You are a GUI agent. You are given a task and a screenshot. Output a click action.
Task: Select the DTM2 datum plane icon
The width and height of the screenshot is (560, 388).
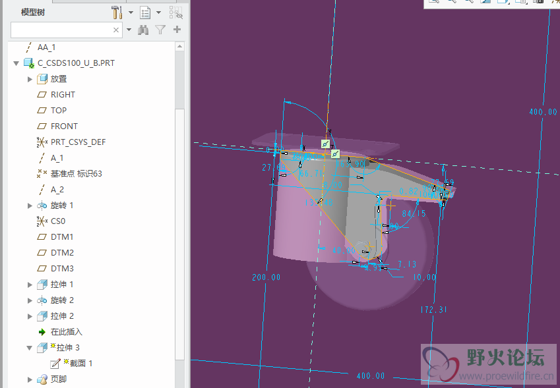pyautogui.click(x=42, y=252)
